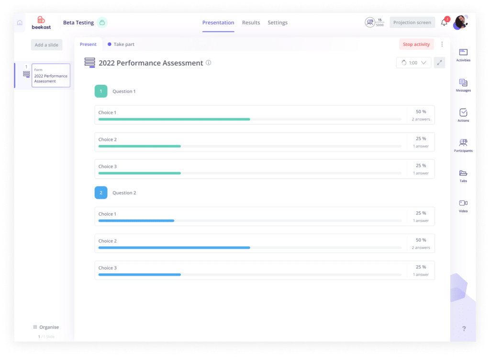The height and width of the screenshot is (357, 490).
Task: Open the Messages panel
Action: coord(463,85)
